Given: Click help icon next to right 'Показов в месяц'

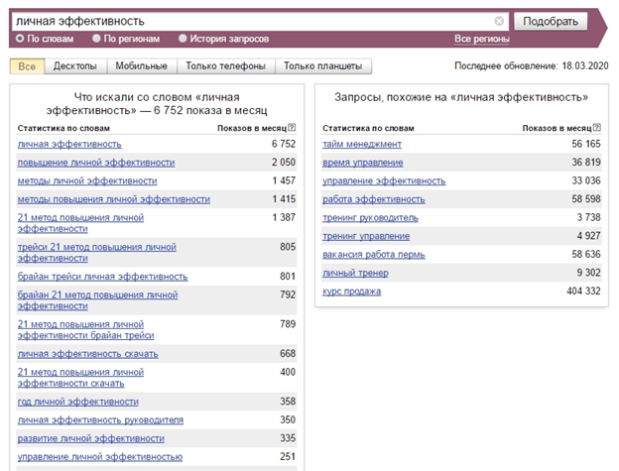Looking at the screenshot, I should tap(597, 128).
